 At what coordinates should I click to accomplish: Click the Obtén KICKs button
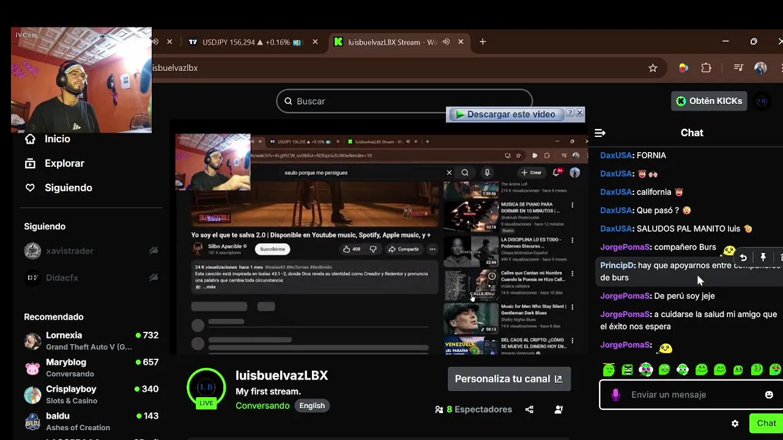click(x=709, y=101)
